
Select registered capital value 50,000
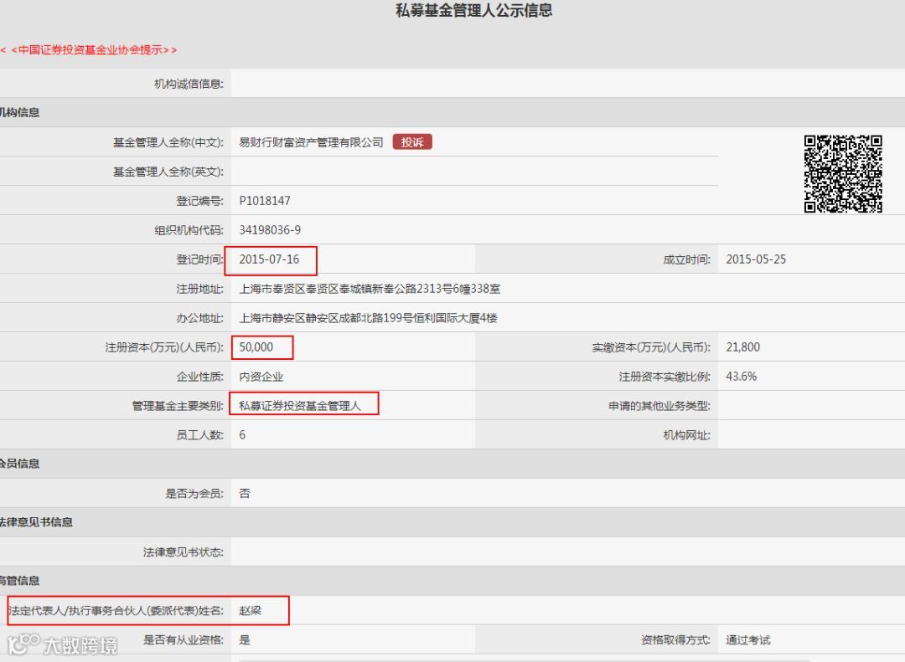point(256,347)
